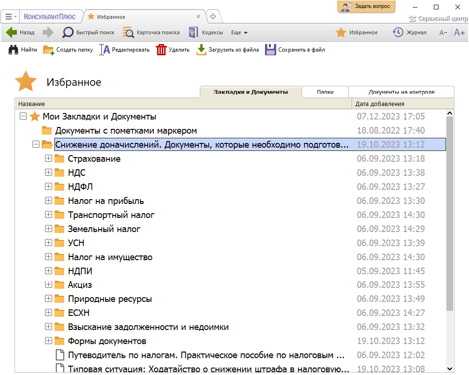Click Load from file icon
The width and height of the screenshot is (469, 375).
tap(201, 50)
